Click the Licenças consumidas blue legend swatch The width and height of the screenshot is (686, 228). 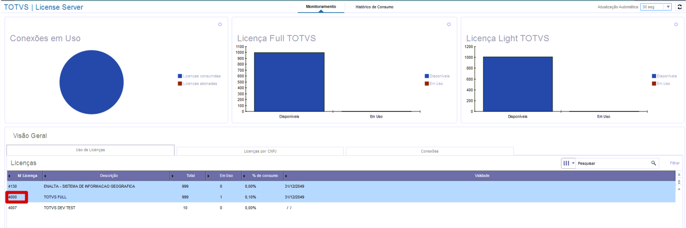[x=180, y=76]
